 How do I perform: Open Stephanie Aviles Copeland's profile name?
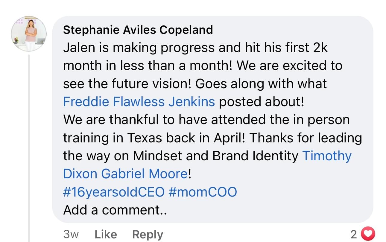[x=138, y=30]
